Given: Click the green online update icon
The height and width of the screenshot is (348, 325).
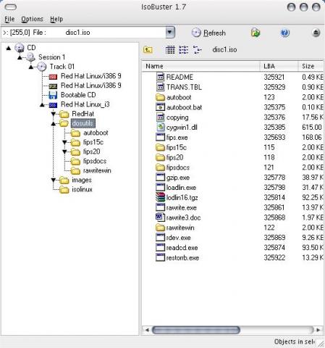Looking at the screenshot, I should [x=256, y=33].
